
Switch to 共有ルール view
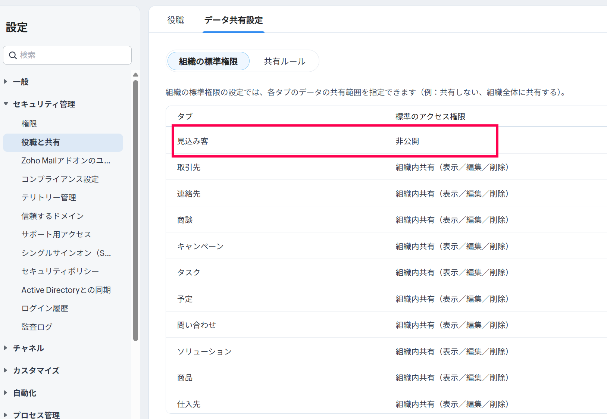tap(284, 61)
